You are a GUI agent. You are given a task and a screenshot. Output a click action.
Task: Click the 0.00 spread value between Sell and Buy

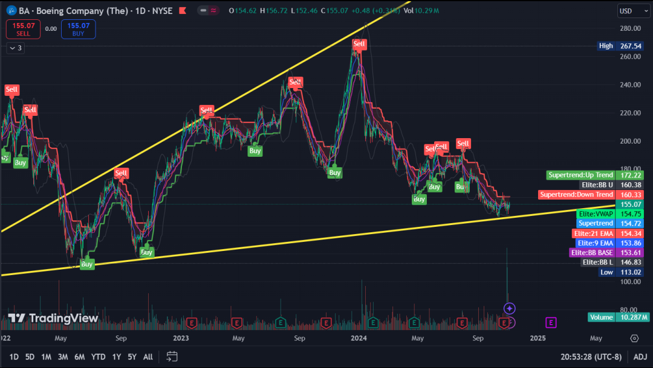click(x=51, y=29)
